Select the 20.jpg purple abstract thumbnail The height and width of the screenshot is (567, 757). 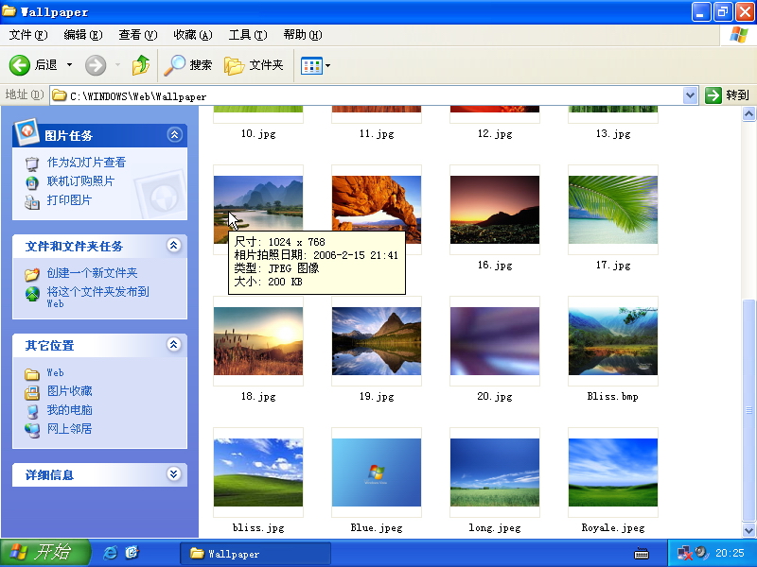point(494,341)
